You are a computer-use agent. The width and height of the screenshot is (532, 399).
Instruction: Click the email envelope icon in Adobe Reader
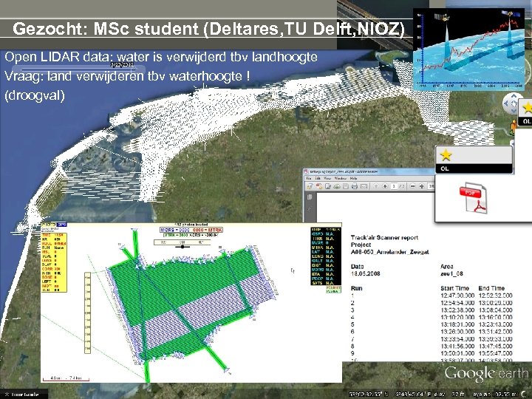(x=364, y=186)
